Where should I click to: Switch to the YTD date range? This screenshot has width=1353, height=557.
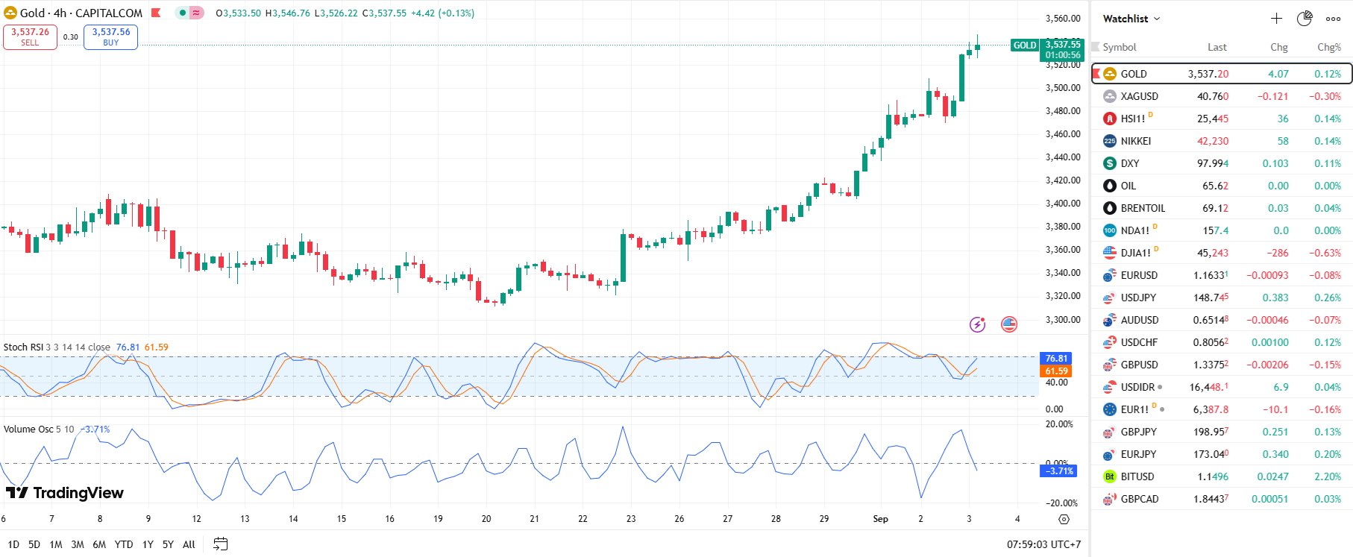tap(124, 544)
